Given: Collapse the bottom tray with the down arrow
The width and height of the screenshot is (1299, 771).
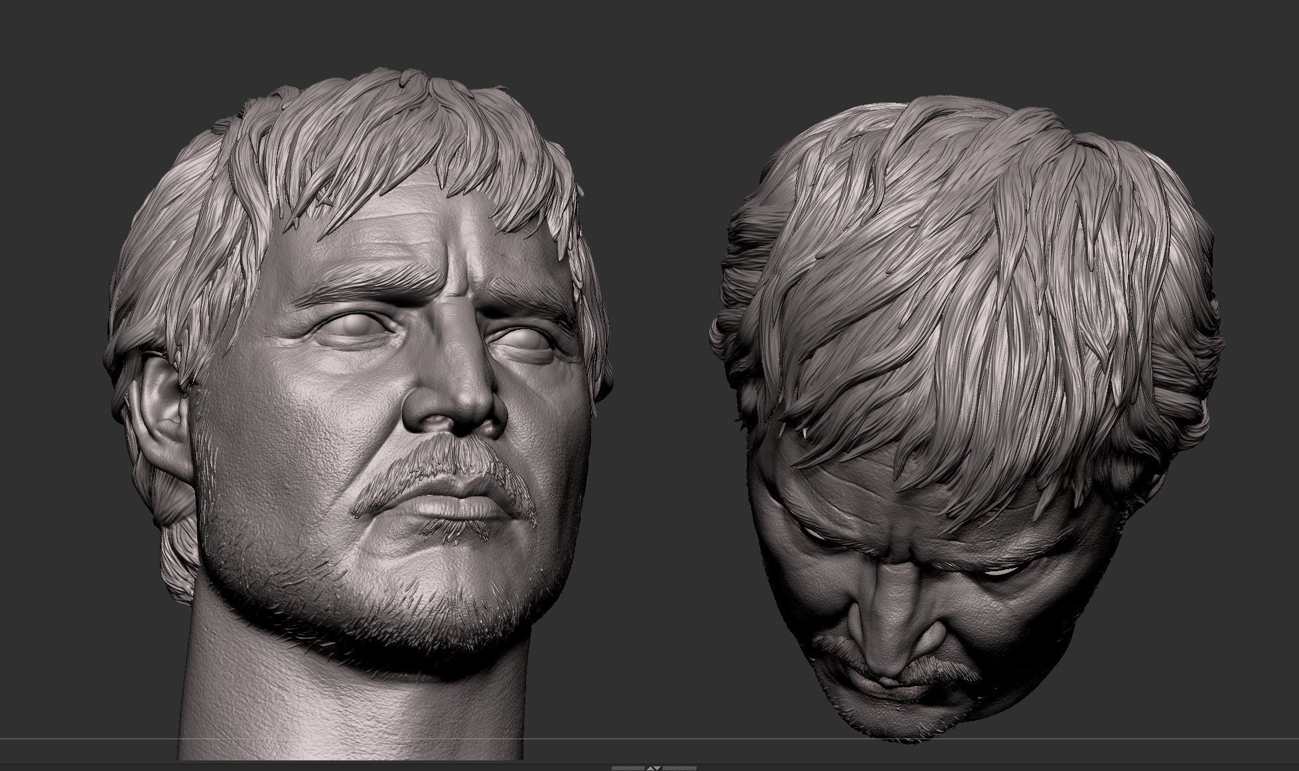Looking at the screenshot, I should tap(657, 768).
